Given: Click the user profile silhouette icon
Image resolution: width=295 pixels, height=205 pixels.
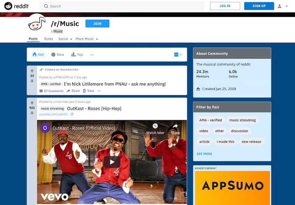Looking at the screenshot, I should tap(280, 6).
